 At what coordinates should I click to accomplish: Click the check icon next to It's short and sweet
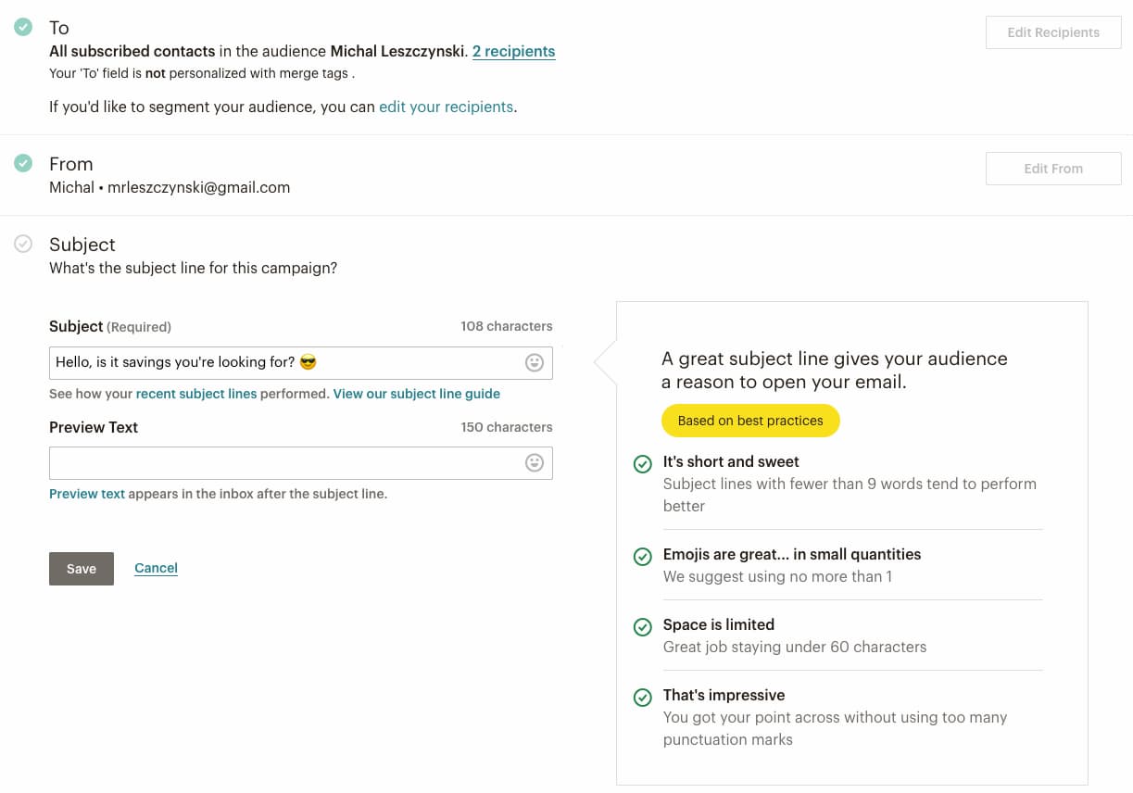(x=643, y=464)
